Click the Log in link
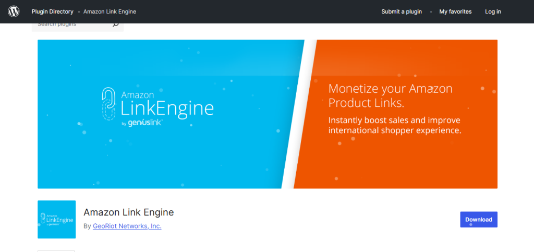 [x=493, y=11]
